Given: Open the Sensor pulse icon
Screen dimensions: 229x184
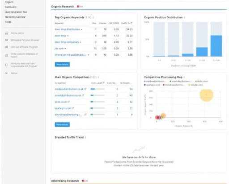Looking at the screenshot, I should 6,73.
